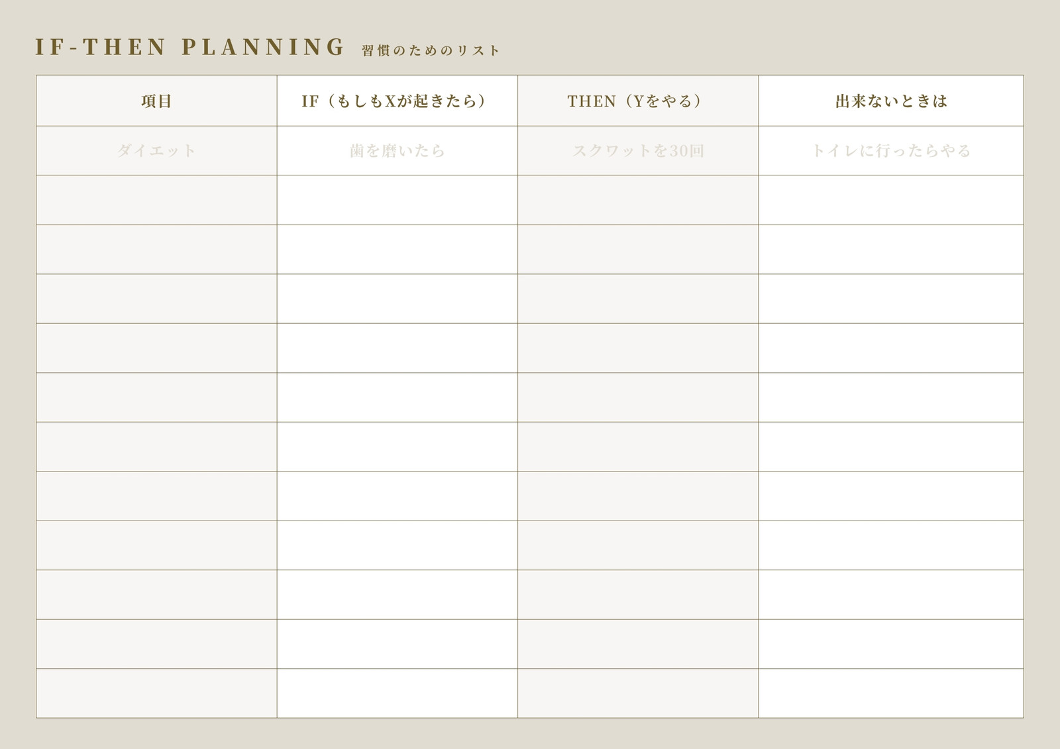Select the 出来ないときは header cell

[891, 101]
